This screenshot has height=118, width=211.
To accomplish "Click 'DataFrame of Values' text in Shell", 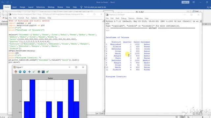I will click(x=117, y=37).
